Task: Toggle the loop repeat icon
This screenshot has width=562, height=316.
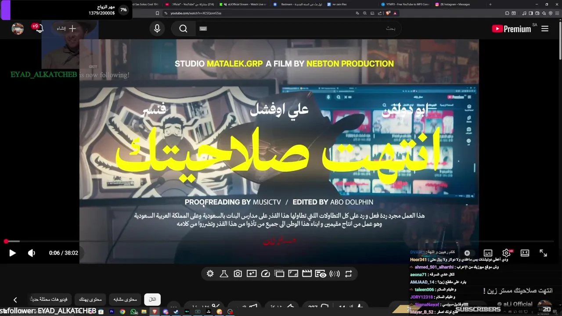Action: click(349, 273)
